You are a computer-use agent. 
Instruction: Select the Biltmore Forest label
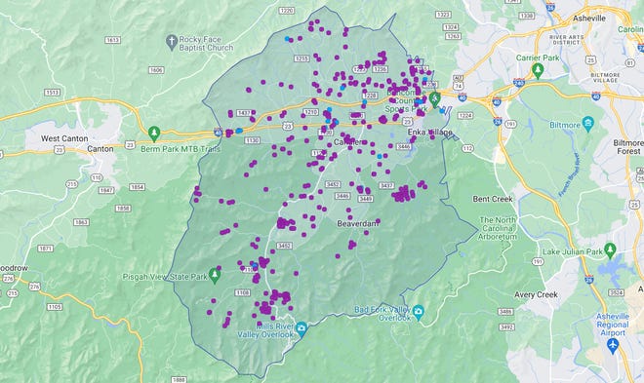(628, 147)
